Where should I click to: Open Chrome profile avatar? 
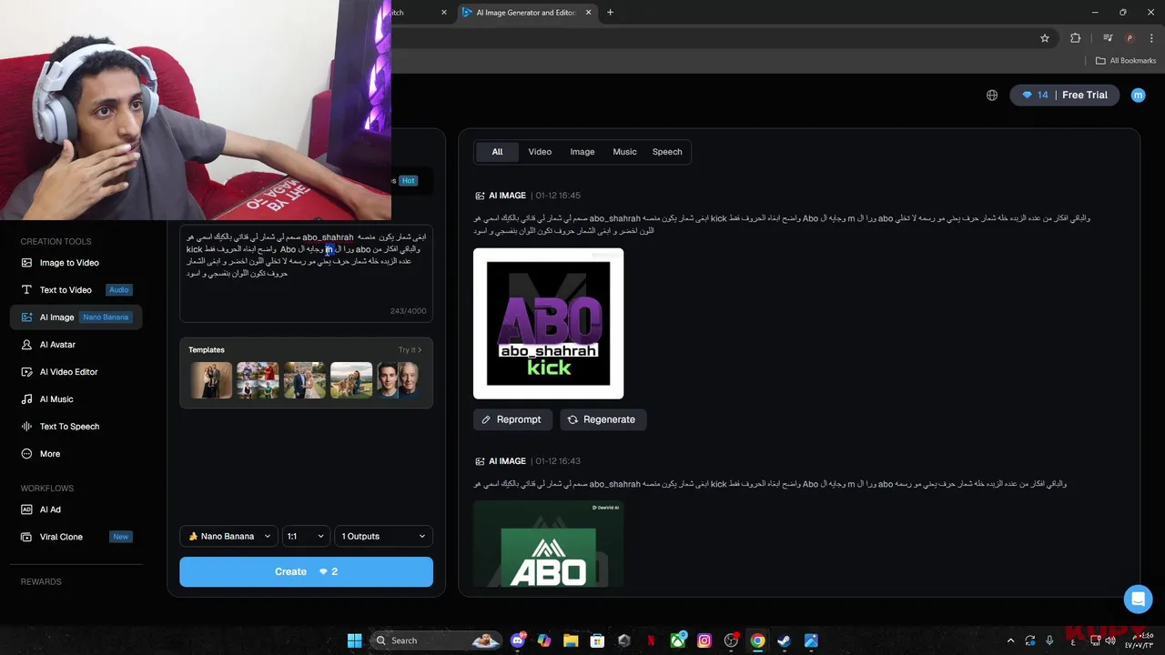tap(1130, 38)
